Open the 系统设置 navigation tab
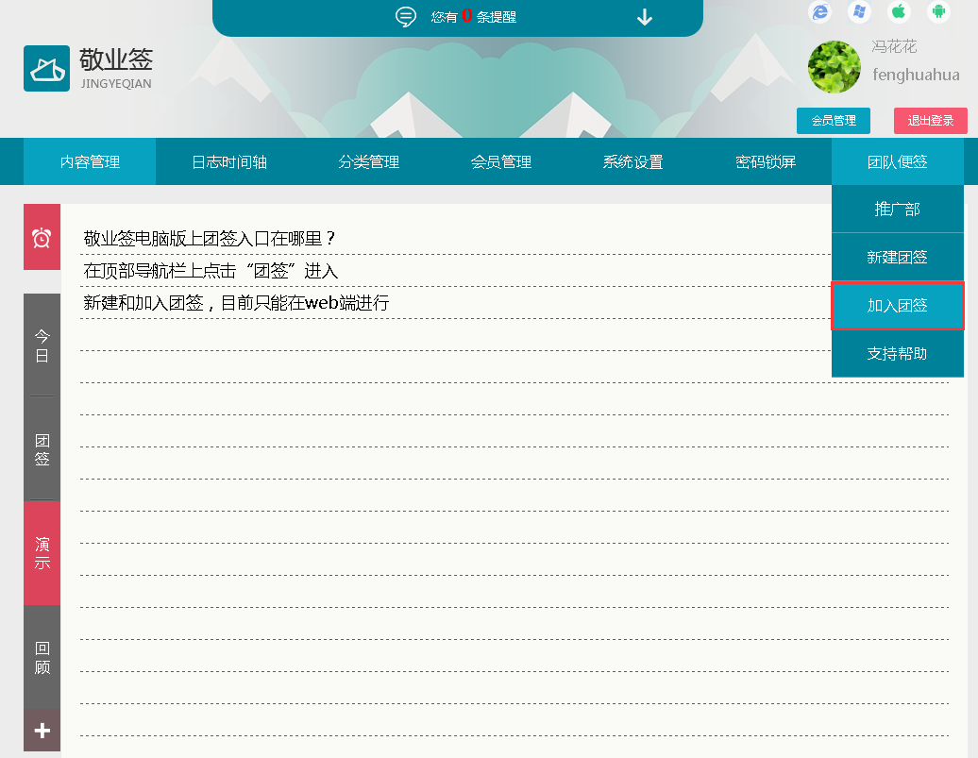978x758 pixels. [x=633, y=161]
